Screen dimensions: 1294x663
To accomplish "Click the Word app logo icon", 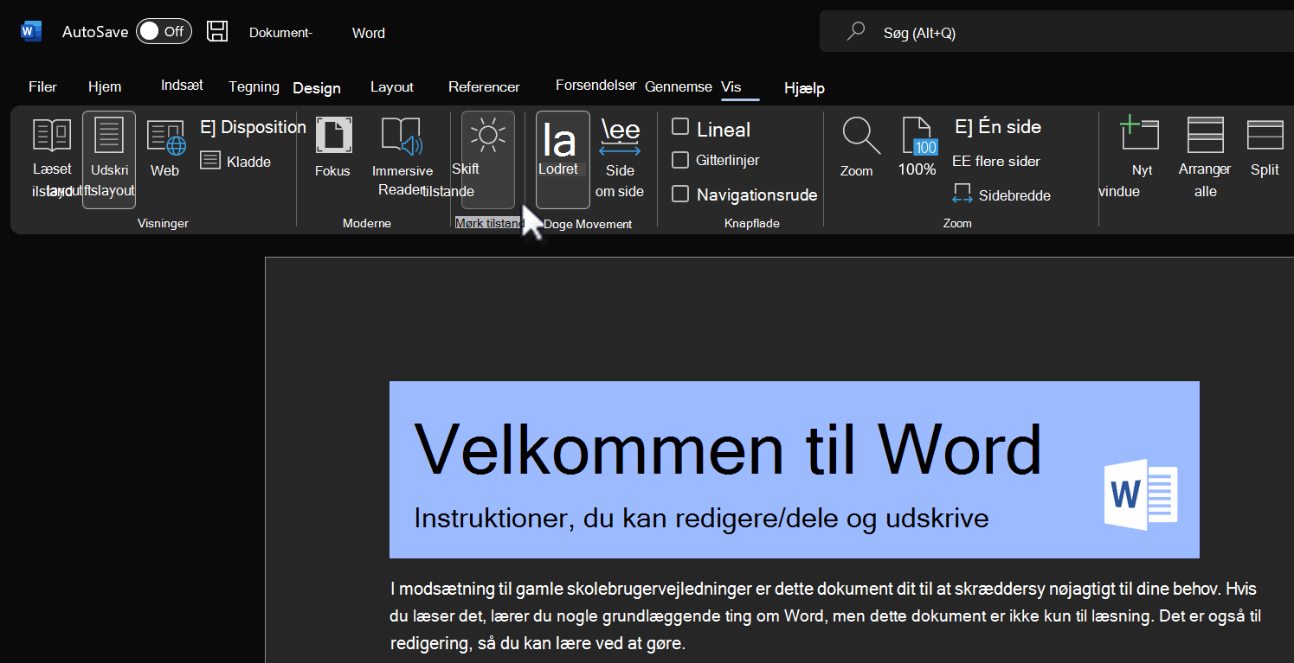I will (x=31, y=32).
